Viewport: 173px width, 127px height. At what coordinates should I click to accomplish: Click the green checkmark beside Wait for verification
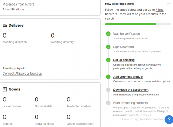[x=108, y=34]
